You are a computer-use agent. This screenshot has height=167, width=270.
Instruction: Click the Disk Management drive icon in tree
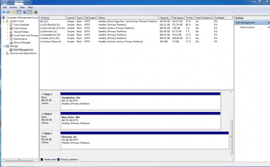11,50
